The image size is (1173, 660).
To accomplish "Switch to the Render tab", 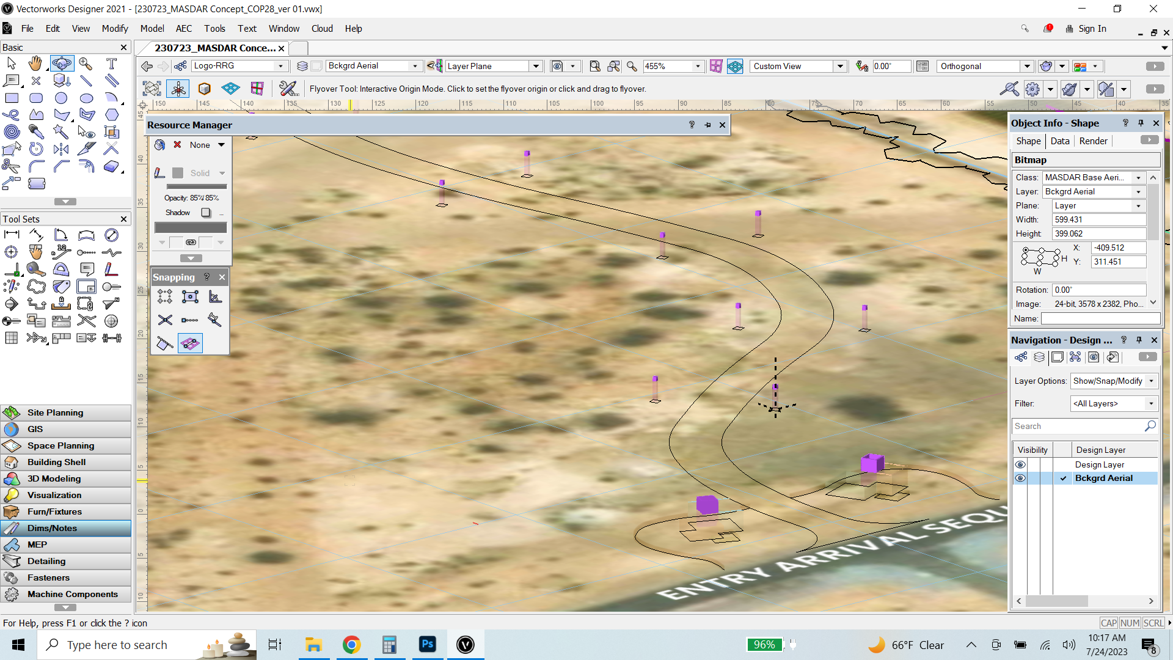I will tap(1093, 141).
